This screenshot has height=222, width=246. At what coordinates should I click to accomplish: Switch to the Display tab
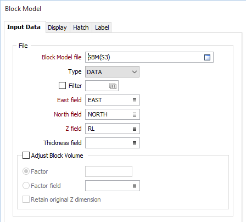click(x=57, y=27)
